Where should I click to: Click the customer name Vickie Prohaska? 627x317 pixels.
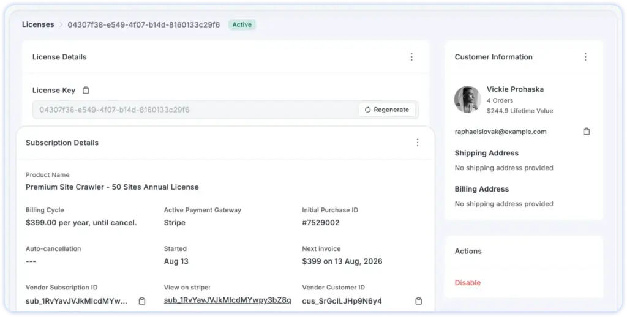(515, 89)
